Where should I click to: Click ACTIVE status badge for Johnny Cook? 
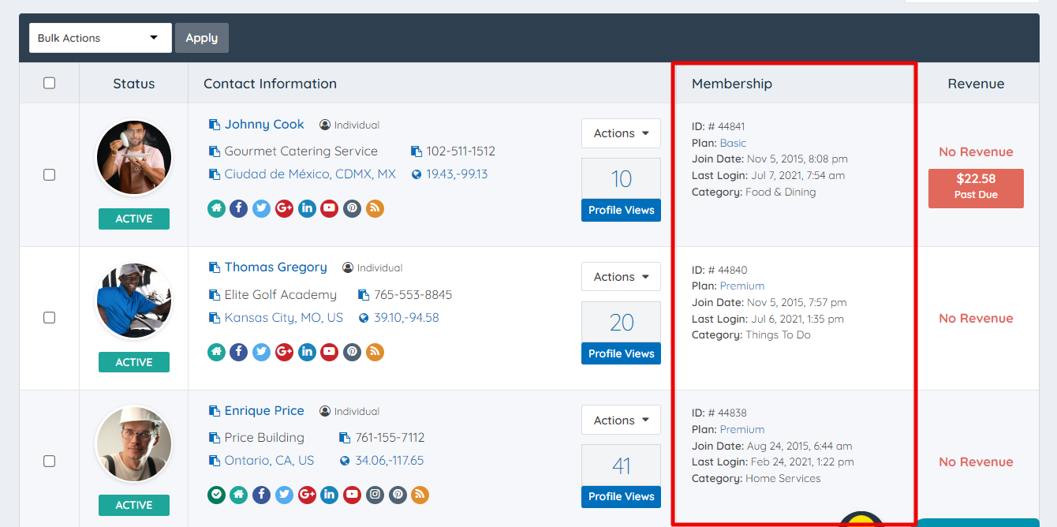(134, 219)
